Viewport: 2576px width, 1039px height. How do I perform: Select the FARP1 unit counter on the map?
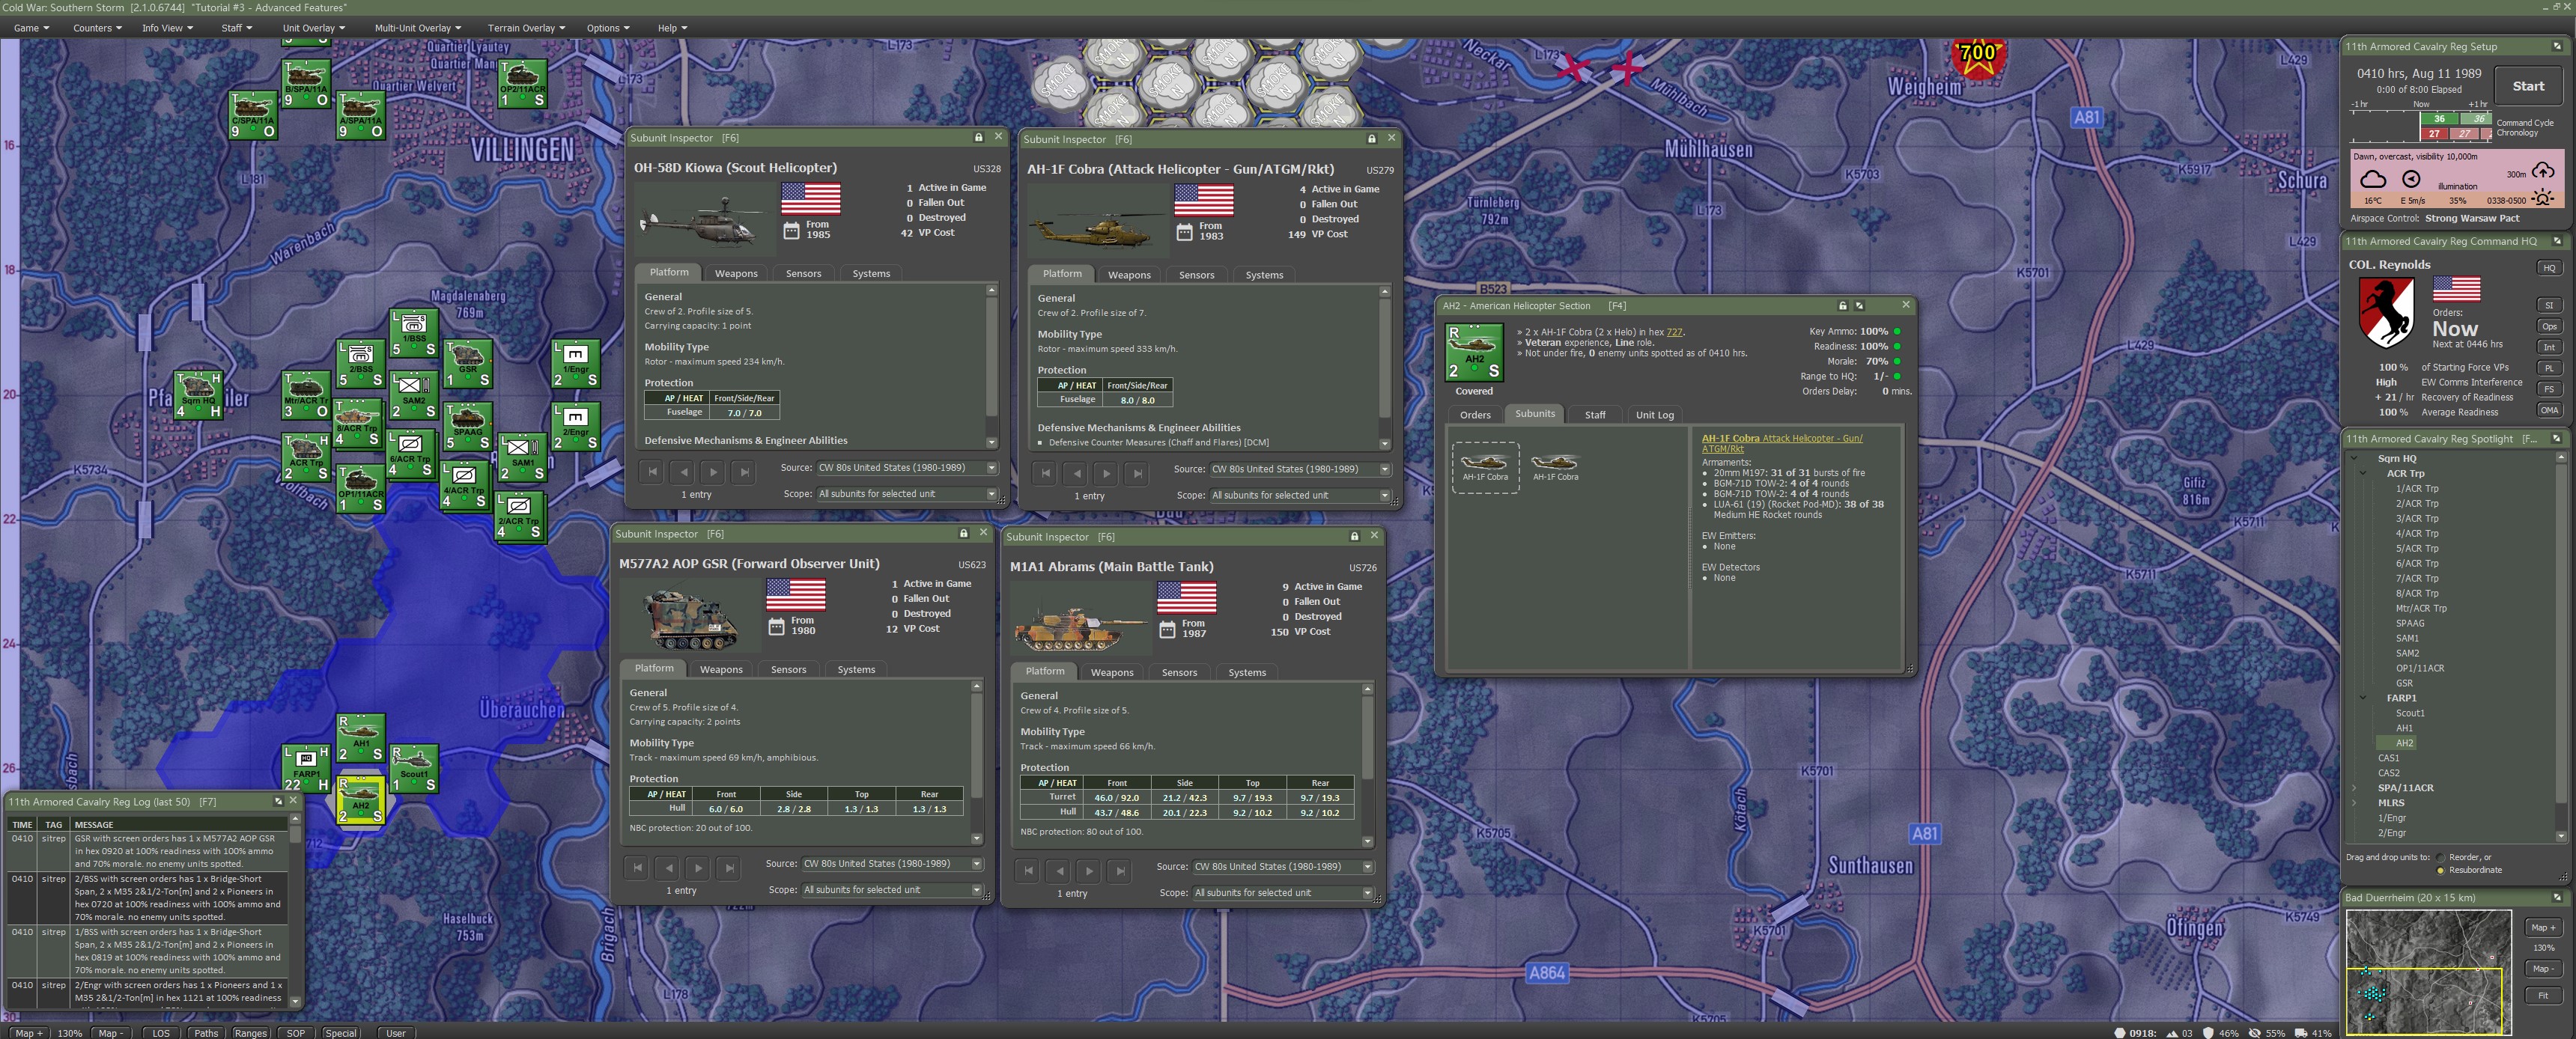(306, 768)
